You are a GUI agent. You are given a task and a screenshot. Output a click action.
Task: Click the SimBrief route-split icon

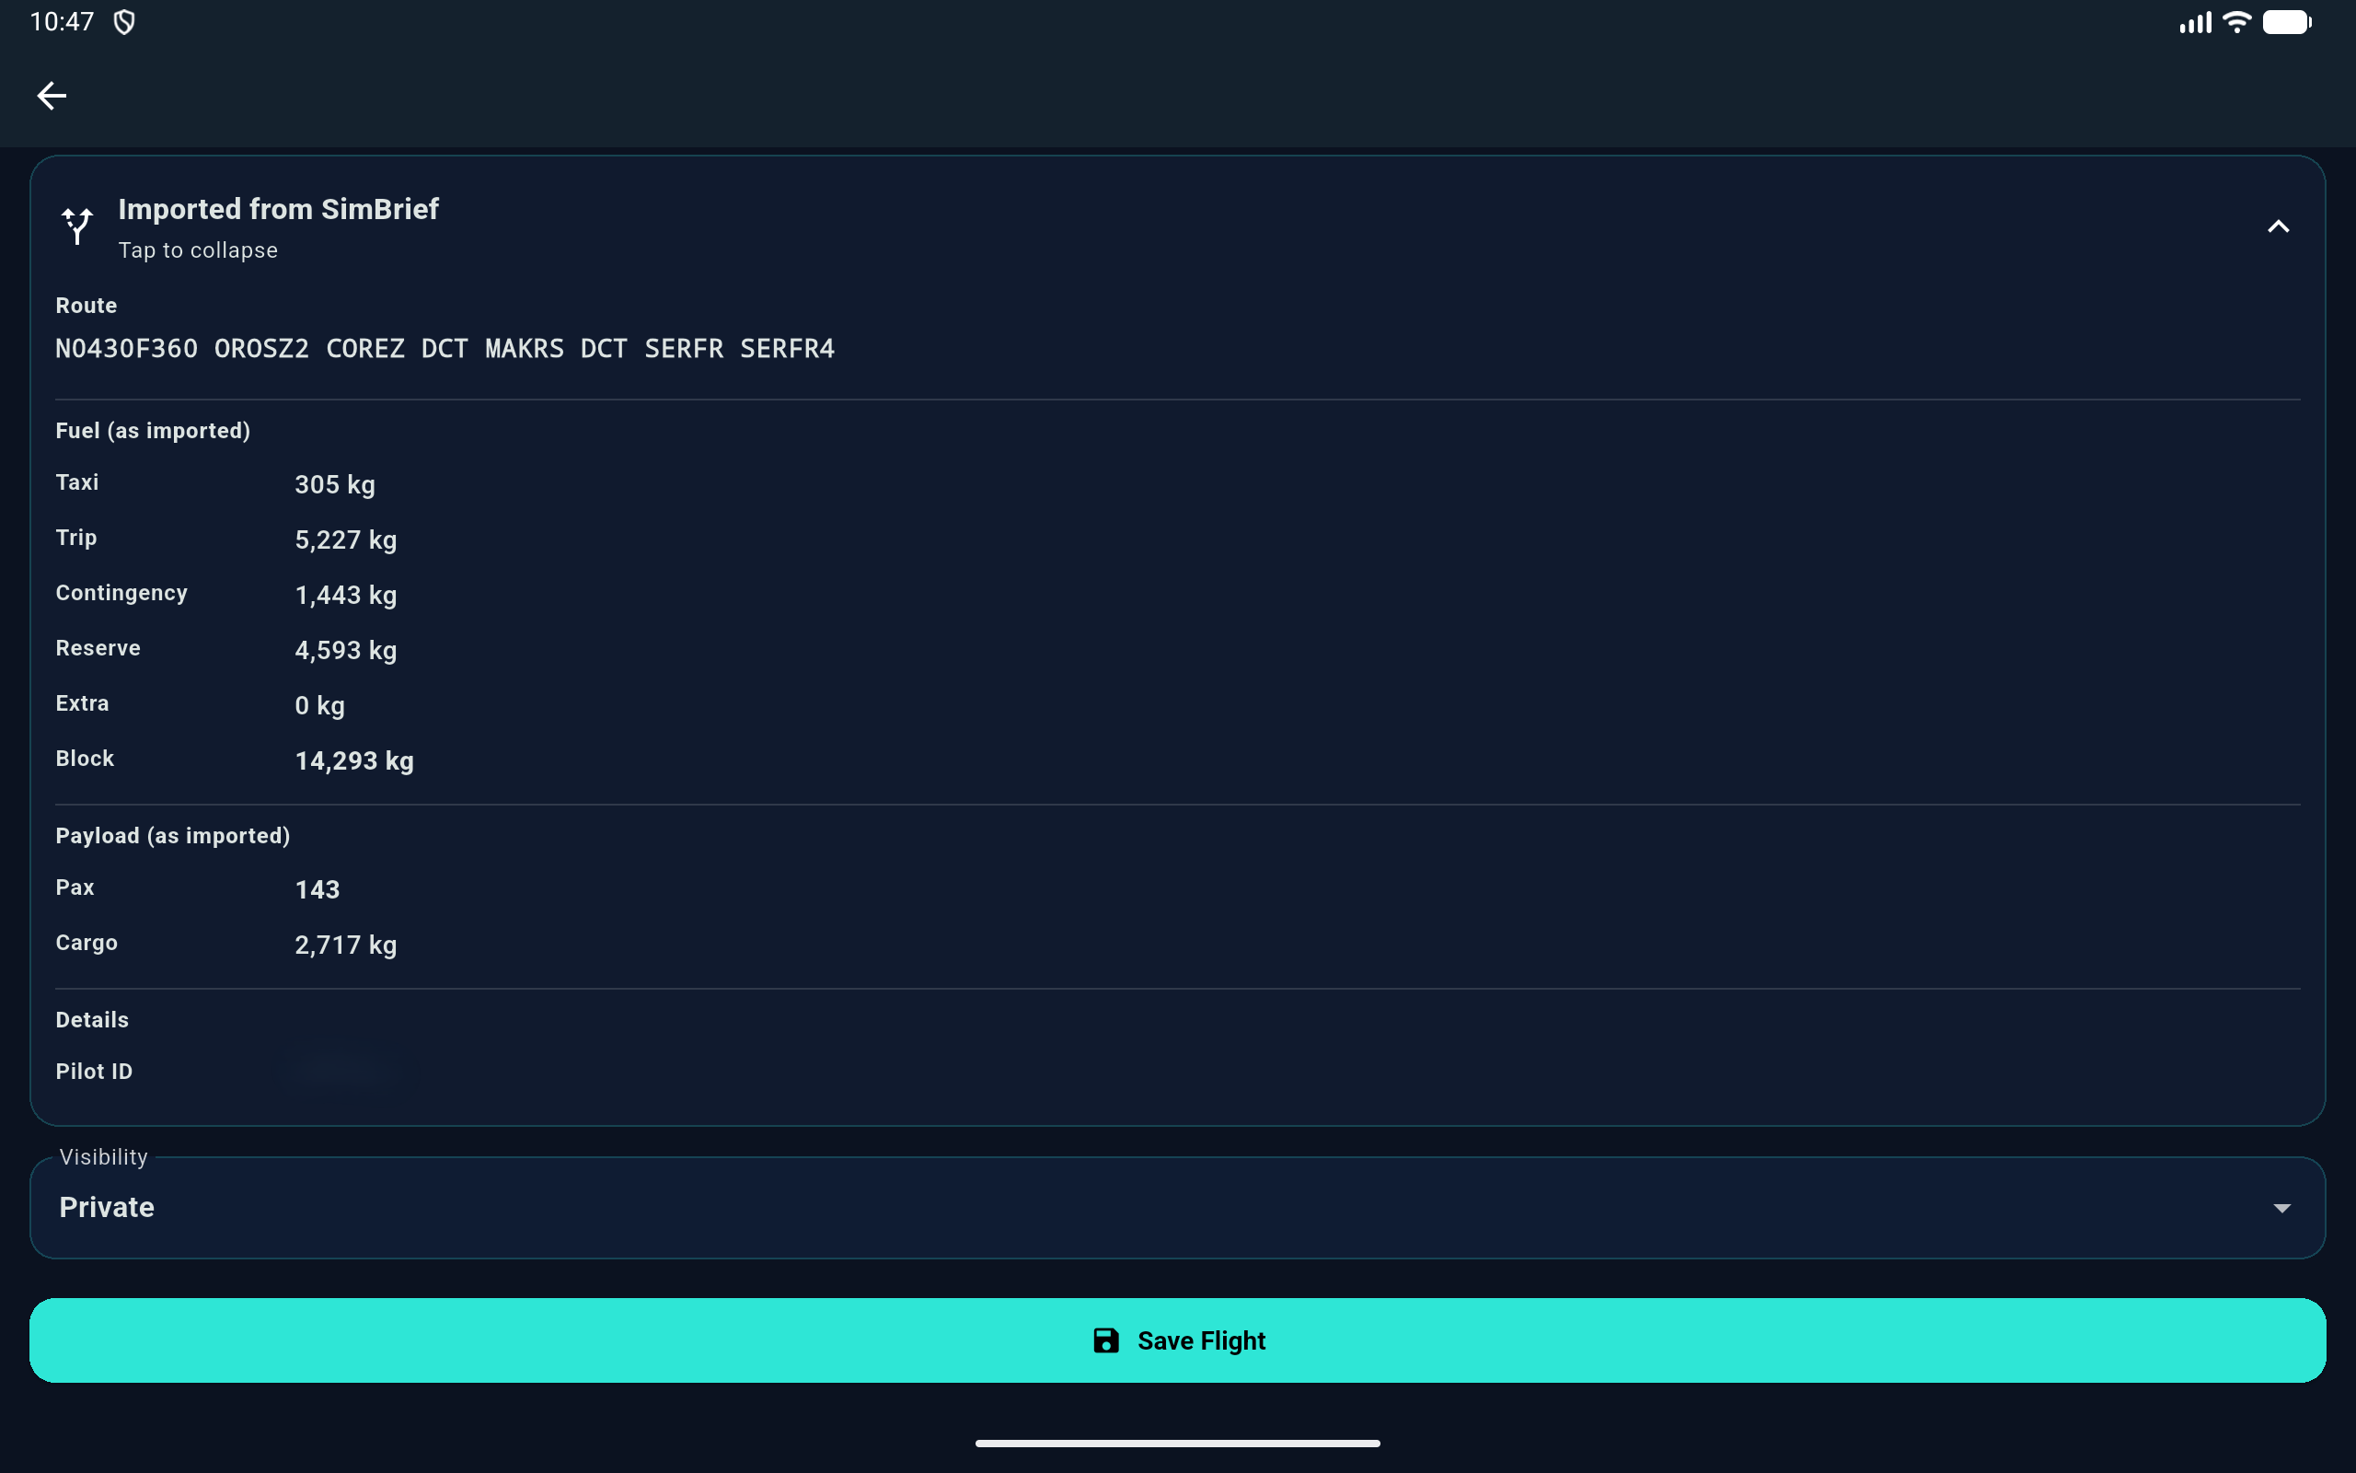(x=77, y=226)
